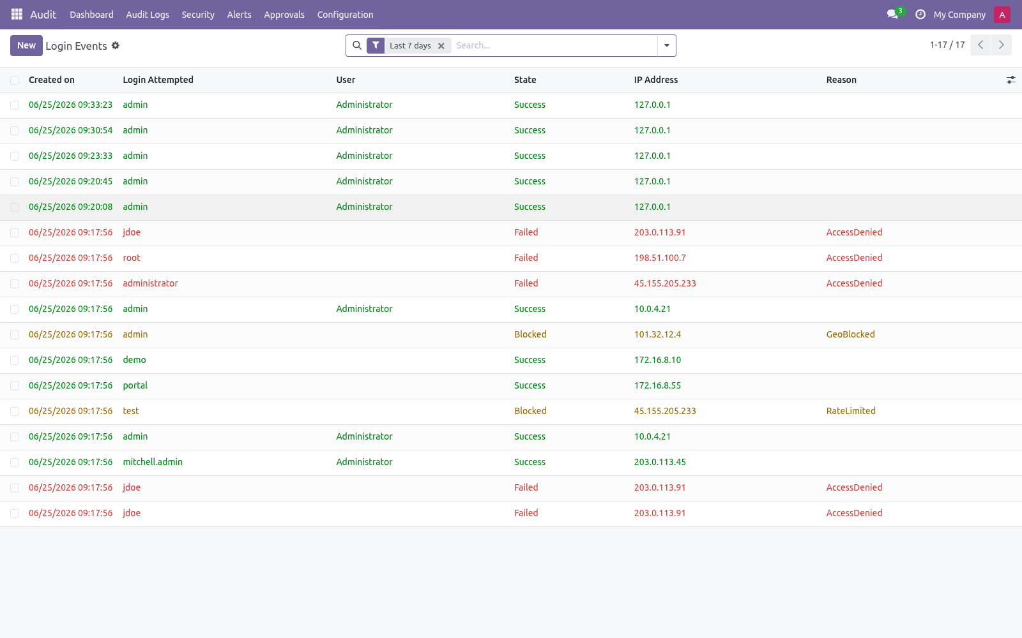Select the GeoBlocked row checkbox
The width and height of the screenshot is (1022, 638).
15,335
